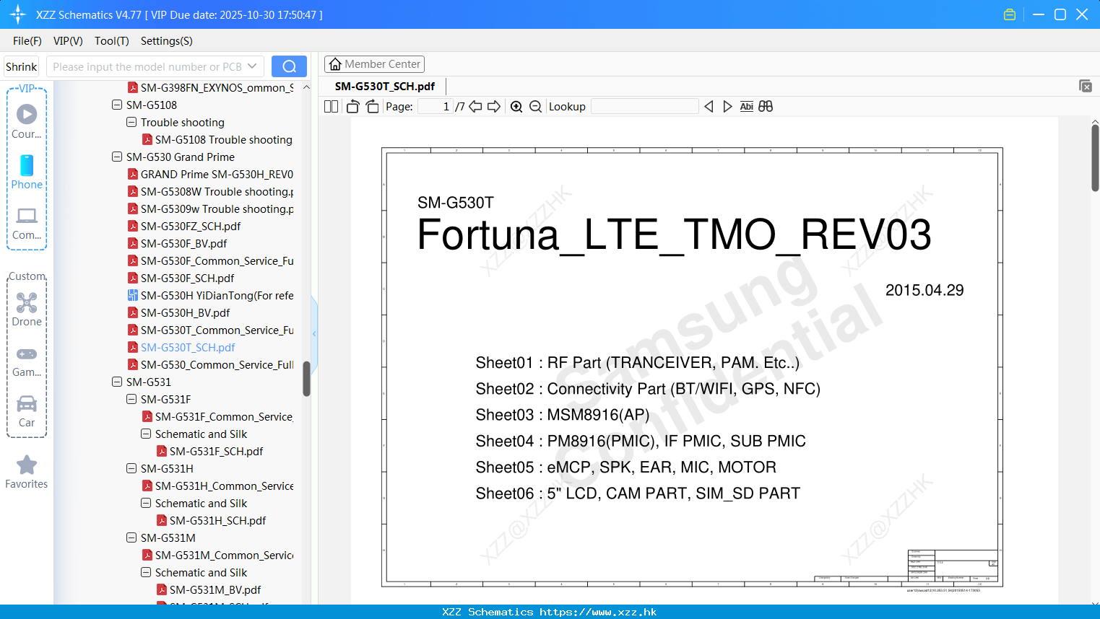The width and height of the screenshot is (1100, 619).
Task: Open SM-G5308W Trouble shooting PDF
Action: point(210,191)
